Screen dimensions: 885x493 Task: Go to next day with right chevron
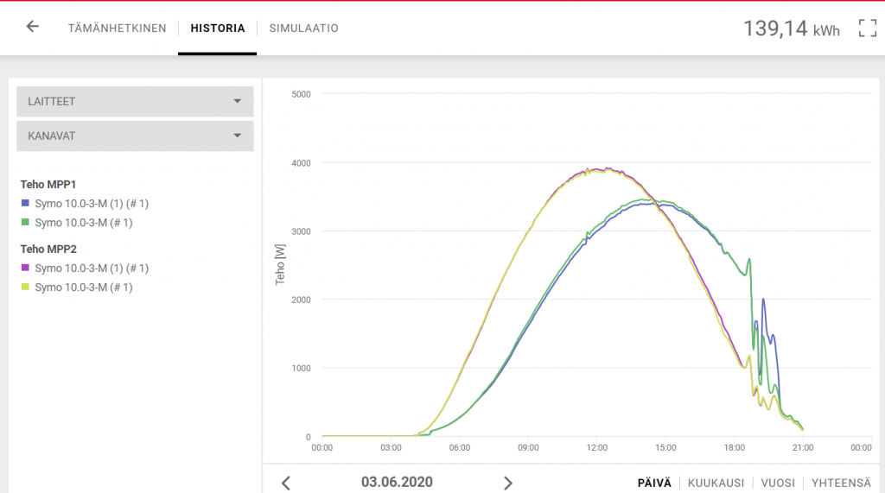508,483
